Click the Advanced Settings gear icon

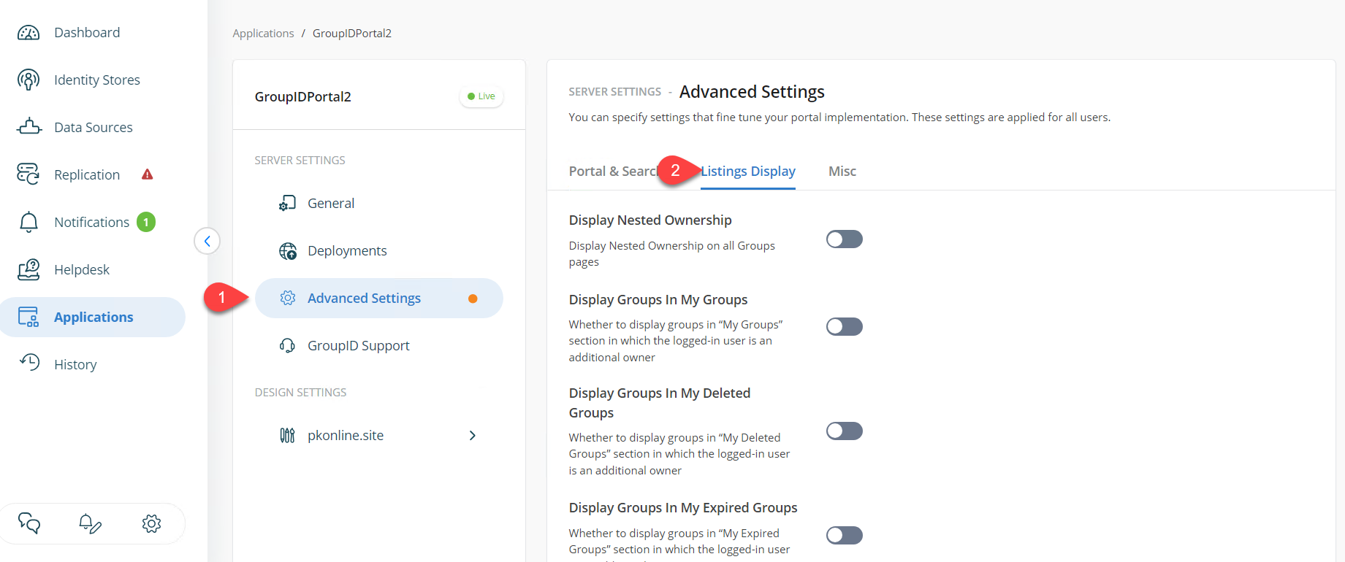(x=287, y=298)
